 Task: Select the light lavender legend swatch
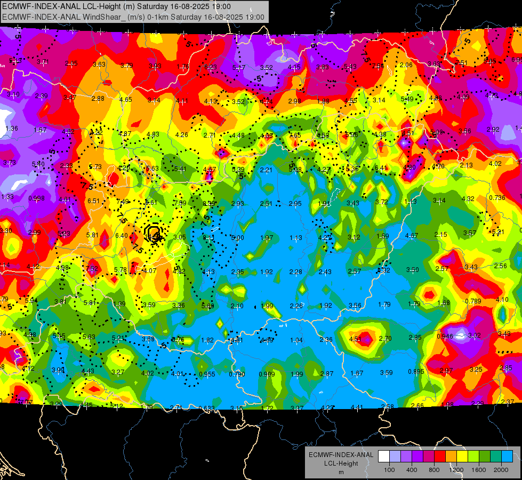tap(395, 457)
